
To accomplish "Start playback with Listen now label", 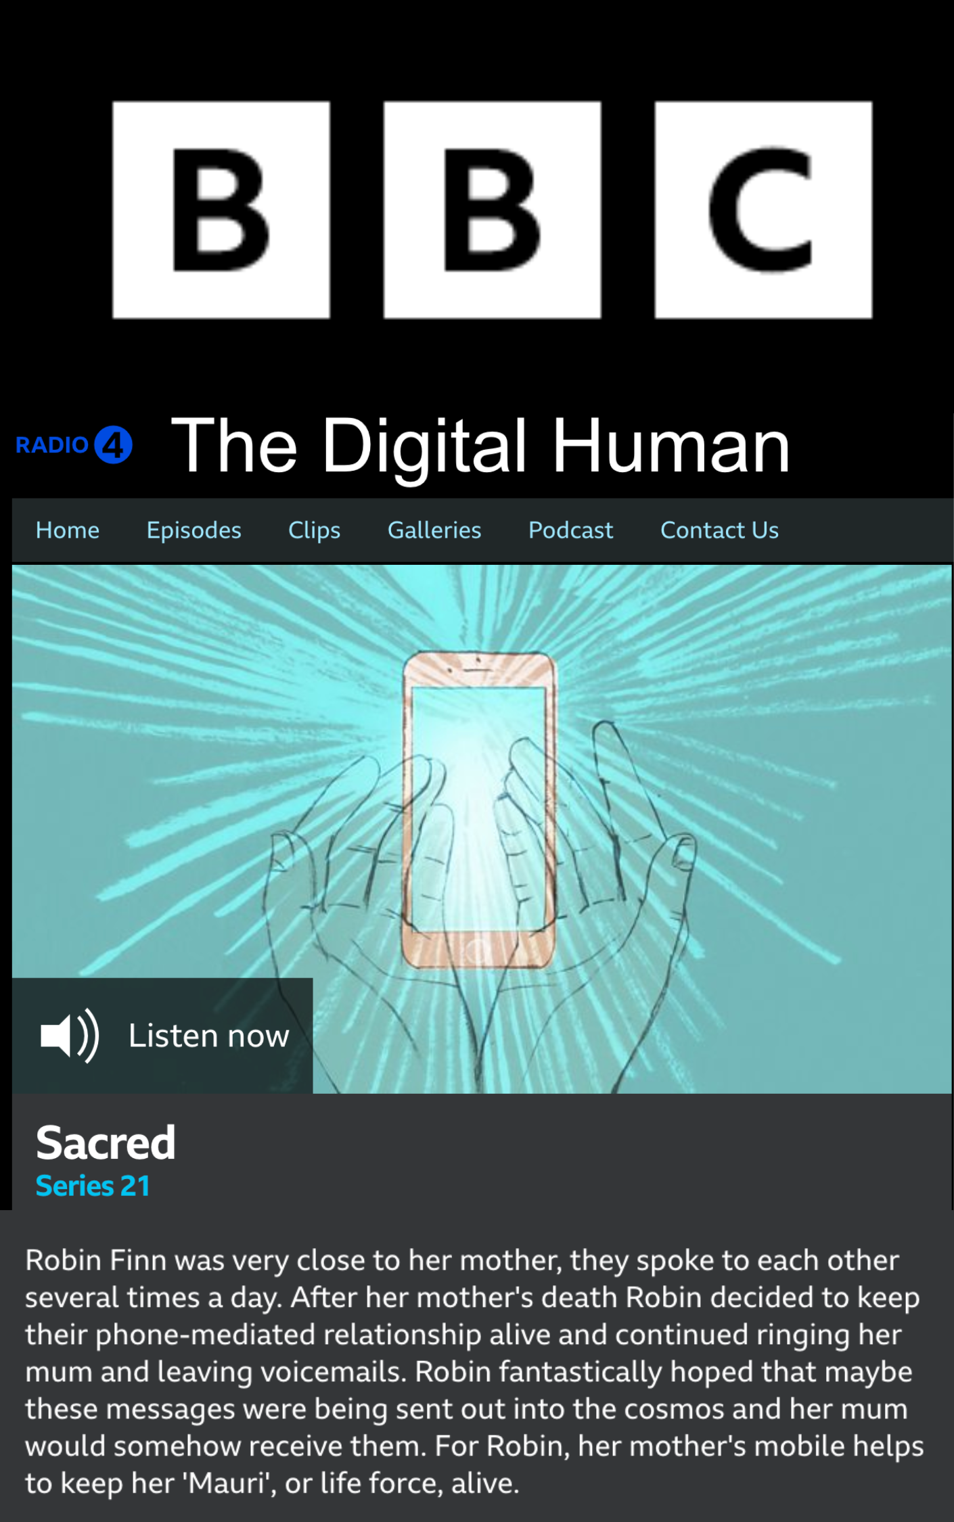I will coord(209,1036).
